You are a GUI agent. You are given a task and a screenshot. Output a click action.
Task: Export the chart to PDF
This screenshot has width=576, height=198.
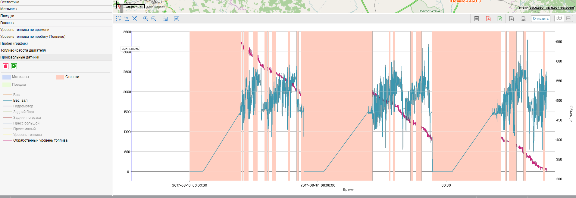pos(488,19)
